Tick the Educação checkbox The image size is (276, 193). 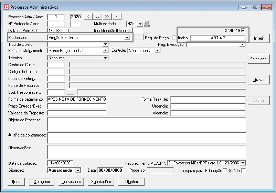pos(225,170)
